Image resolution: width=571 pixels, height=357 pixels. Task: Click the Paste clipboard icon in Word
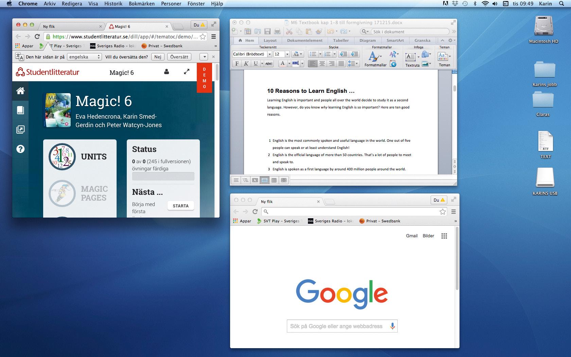pyautogui.click(x=309, y=32)
